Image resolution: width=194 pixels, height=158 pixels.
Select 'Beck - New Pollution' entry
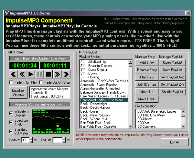click(x=104, y=115)
